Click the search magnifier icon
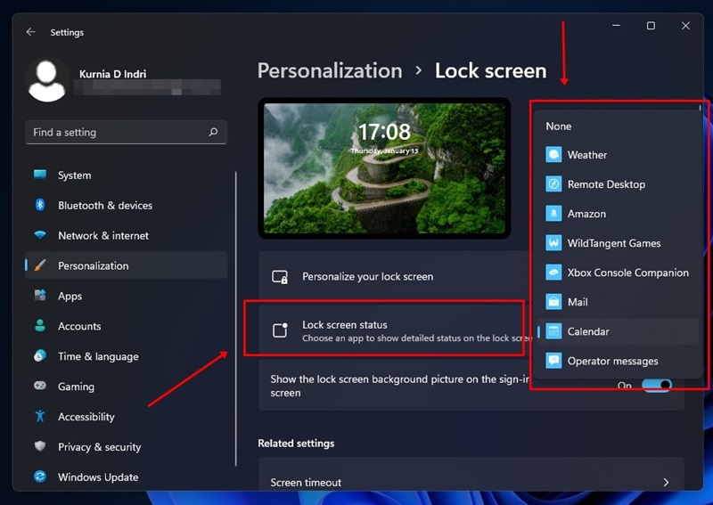Screen dimensions: 713x505 click(213, 132)
